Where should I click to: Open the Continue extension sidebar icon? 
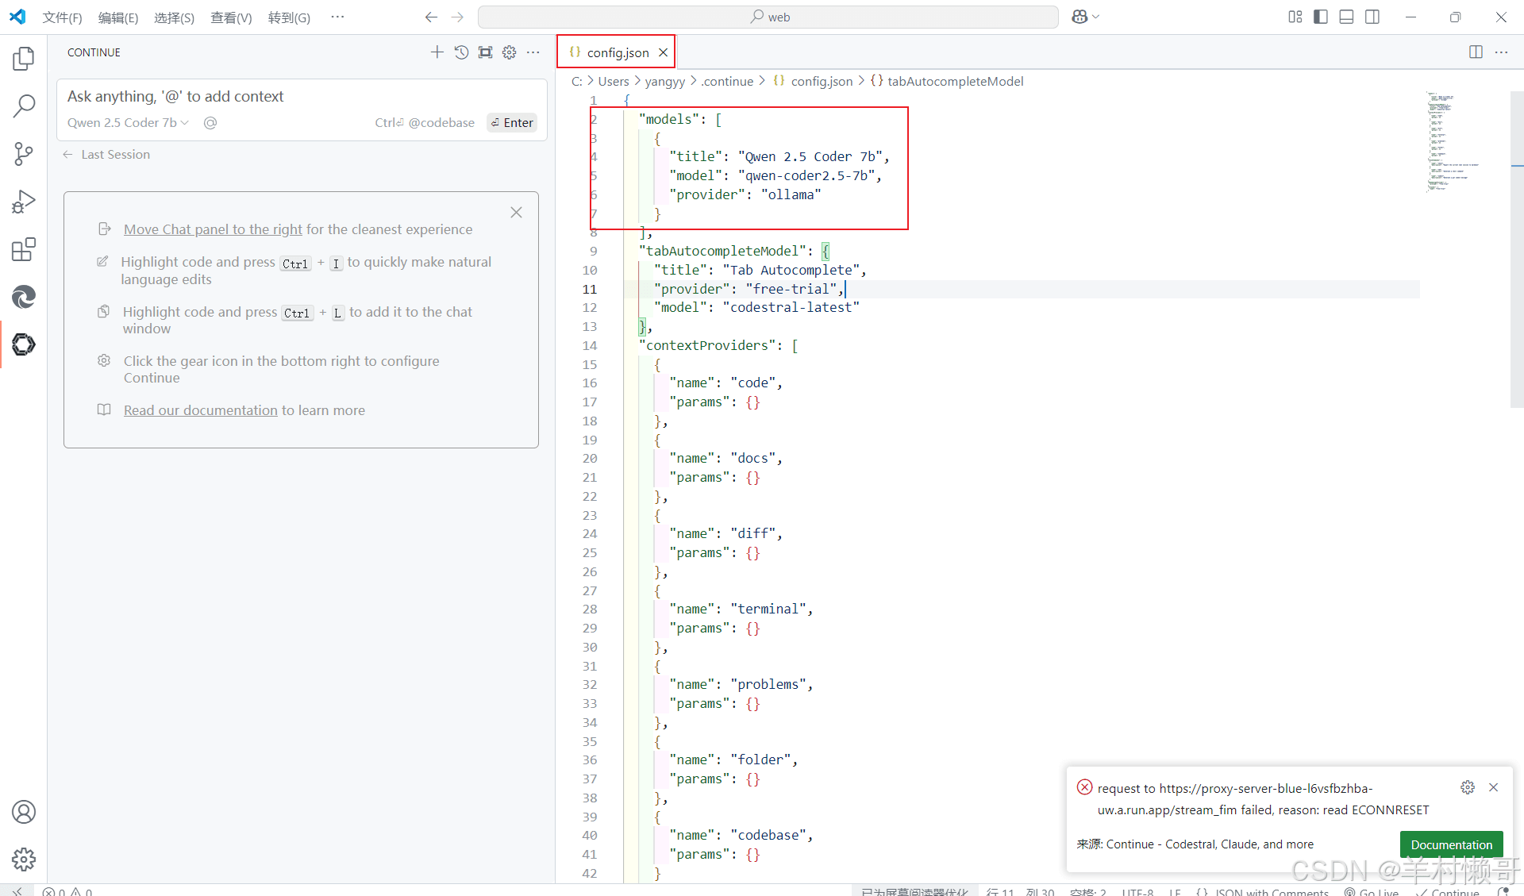tap(24, 344)
